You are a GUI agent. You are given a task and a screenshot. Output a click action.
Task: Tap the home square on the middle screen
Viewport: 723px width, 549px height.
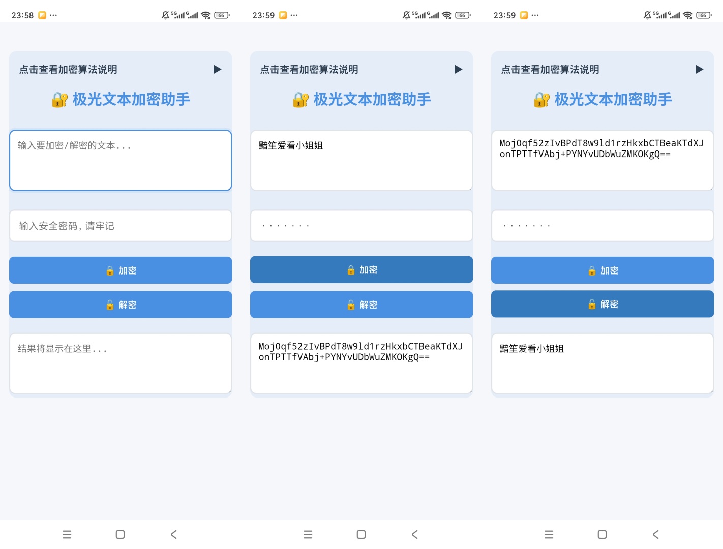[x=361, y=534]
